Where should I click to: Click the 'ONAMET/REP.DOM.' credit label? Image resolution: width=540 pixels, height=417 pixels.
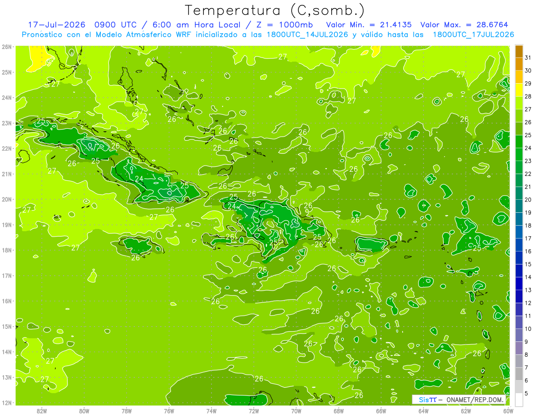tap(474, 399)
